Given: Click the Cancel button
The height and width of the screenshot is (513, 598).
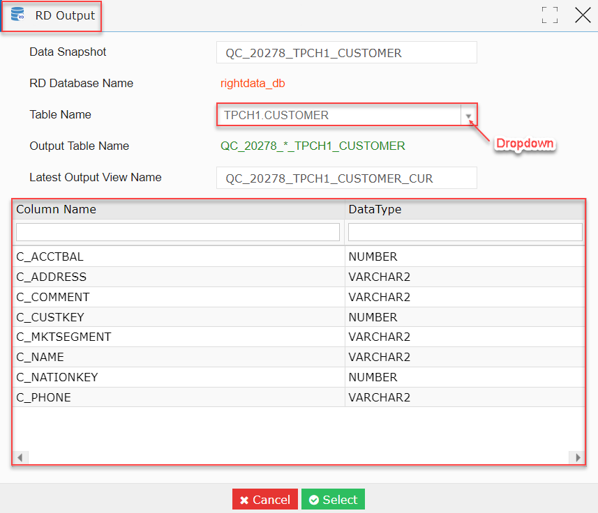Looking at the screenshot, I should pos(265,499).
